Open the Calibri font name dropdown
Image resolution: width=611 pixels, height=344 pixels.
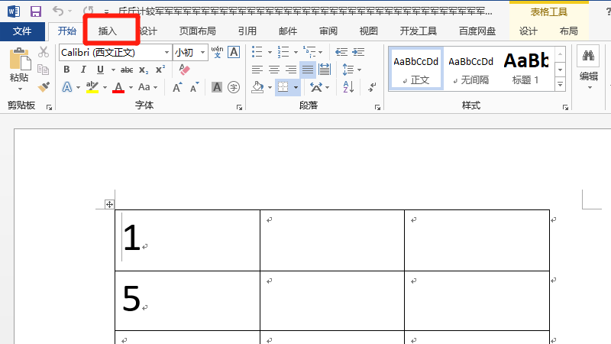166,52
